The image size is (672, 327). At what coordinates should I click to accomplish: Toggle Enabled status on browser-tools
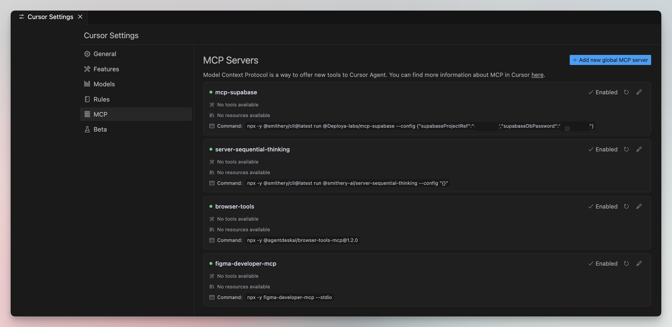603,206
